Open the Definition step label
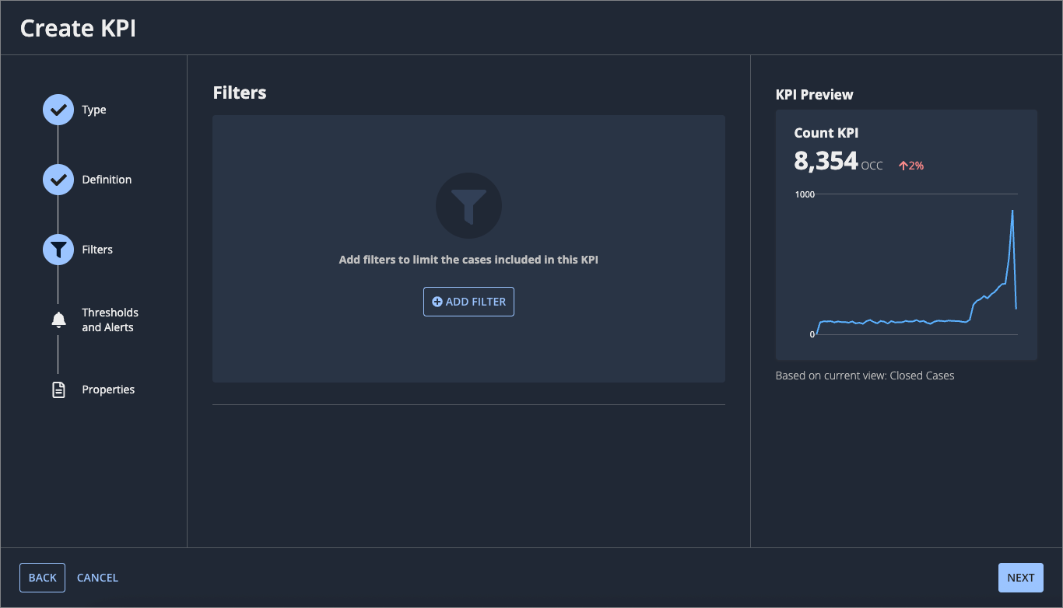The height and width of the screenshot is (608, 1063). (107, 180)
